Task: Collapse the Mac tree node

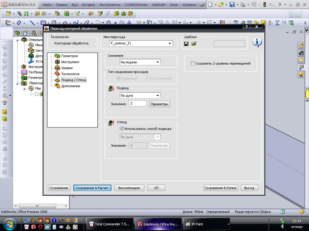Action: point(25,89)
